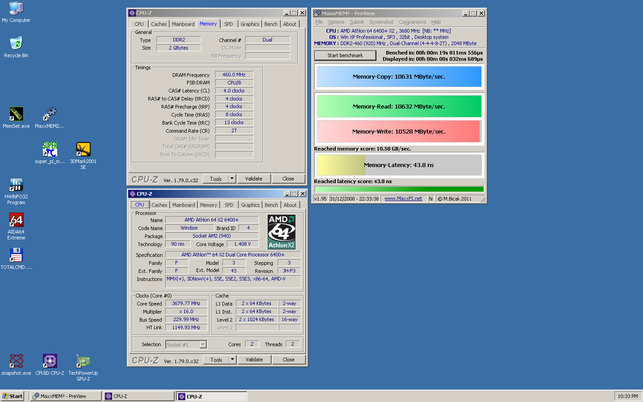Screen dimensions: 643x402
Task: Open Bench tab in bottom CPU-Z window
Action: [271, 205]
